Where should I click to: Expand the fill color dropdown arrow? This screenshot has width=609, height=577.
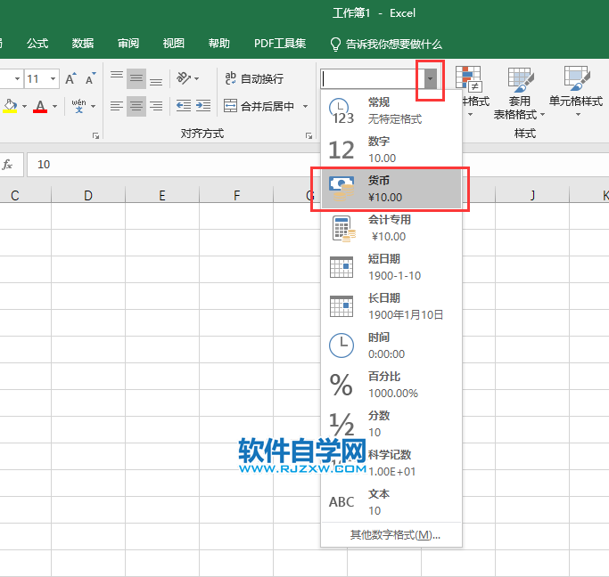[24, 106]
